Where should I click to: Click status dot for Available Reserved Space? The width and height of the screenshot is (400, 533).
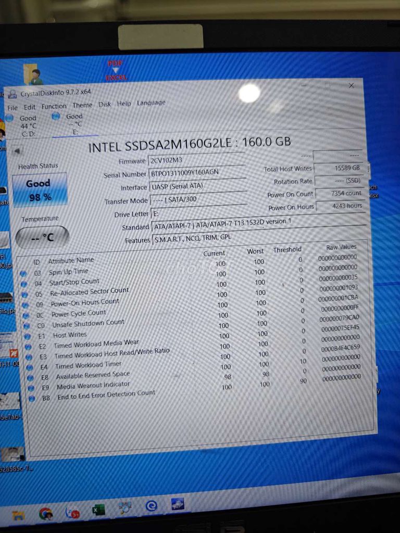click(30, 378)
